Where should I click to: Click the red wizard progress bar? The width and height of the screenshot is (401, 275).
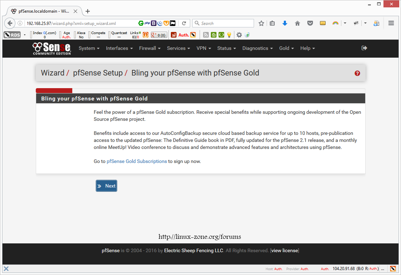click(x=54, y=91)
